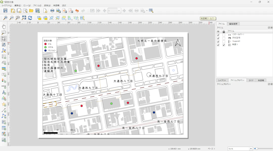Screen dimensions: 273x151
Task: Export layout as image
Action: [58, 11]
